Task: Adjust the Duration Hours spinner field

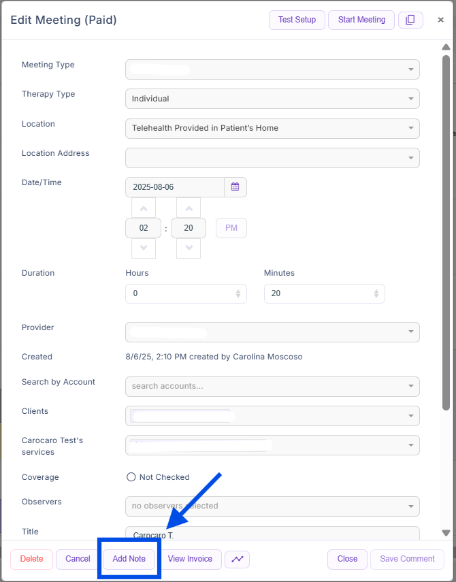Action: pos(185,293)
